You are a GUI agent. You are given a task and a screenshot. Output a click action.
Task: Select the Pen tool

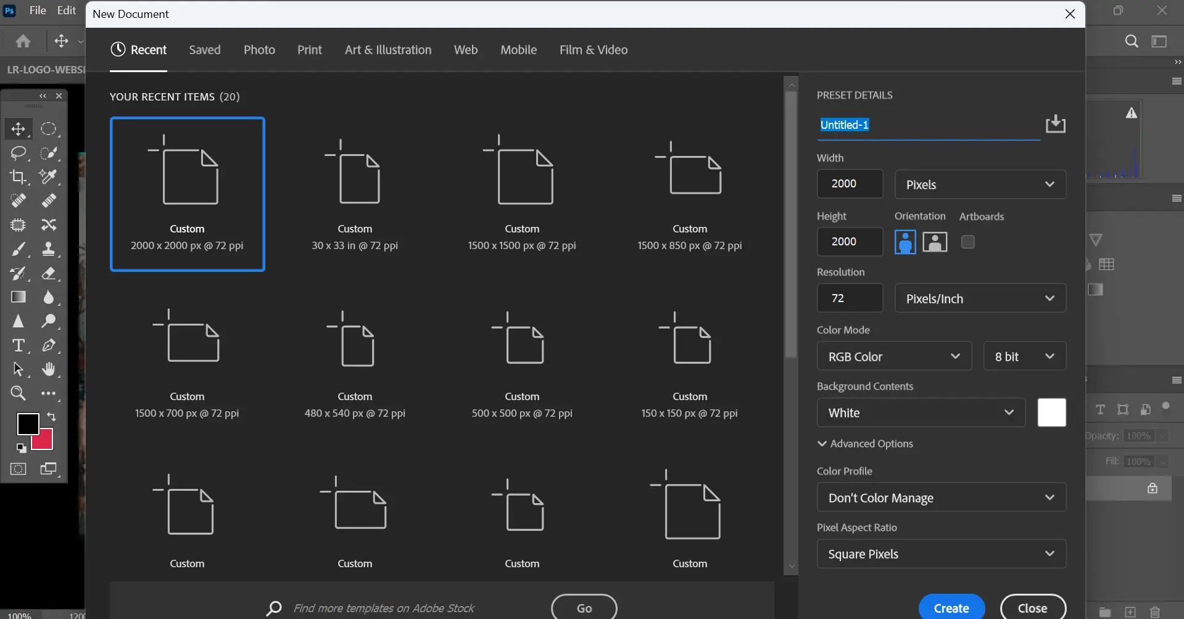[49, 345]
